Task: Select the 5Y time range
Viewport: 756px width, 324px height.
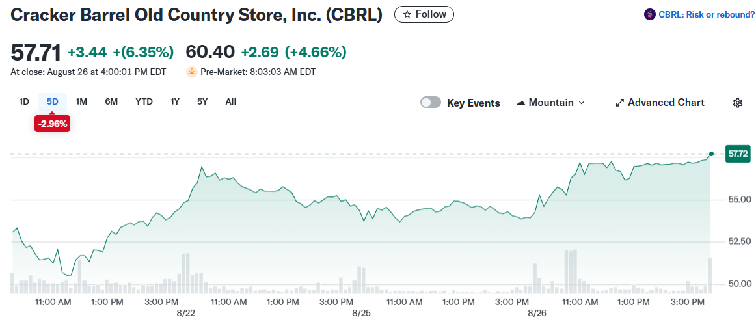Action: 202,101
